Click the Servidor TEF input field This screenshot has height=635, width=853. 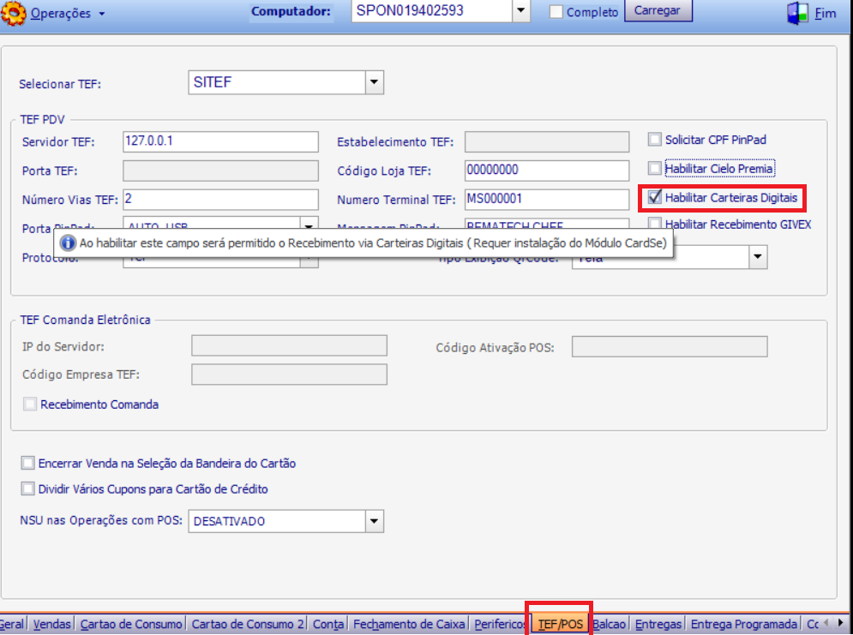[220, 141]
